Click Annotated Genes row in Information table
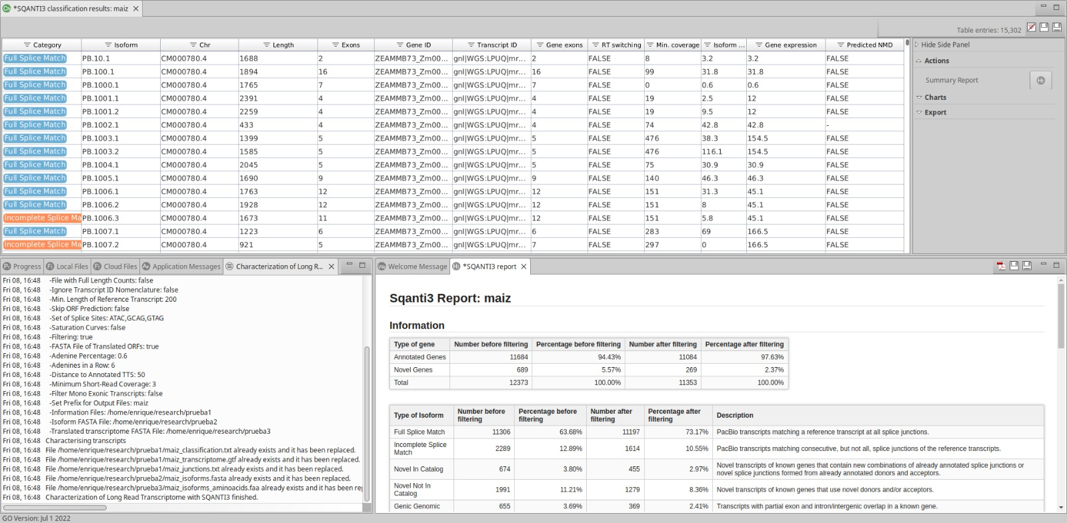The width and height of the screenshot is (1067, 523). pos(589,357)
